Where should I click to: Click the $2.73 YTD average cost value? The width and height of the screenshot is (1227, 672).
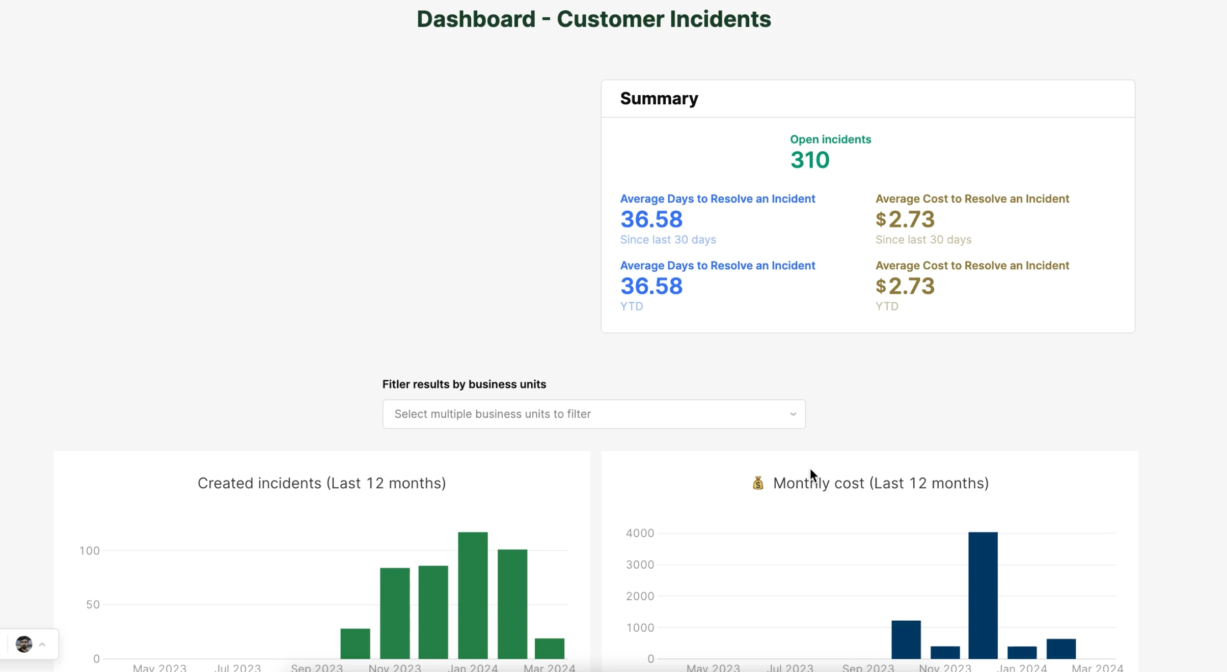pos(905,286)
